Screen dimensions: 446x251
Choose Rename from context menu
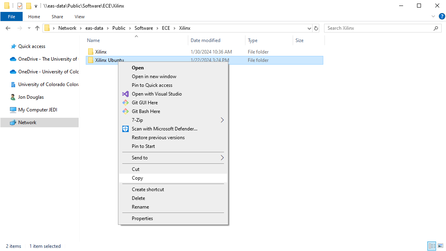click(x=173, y=207)
